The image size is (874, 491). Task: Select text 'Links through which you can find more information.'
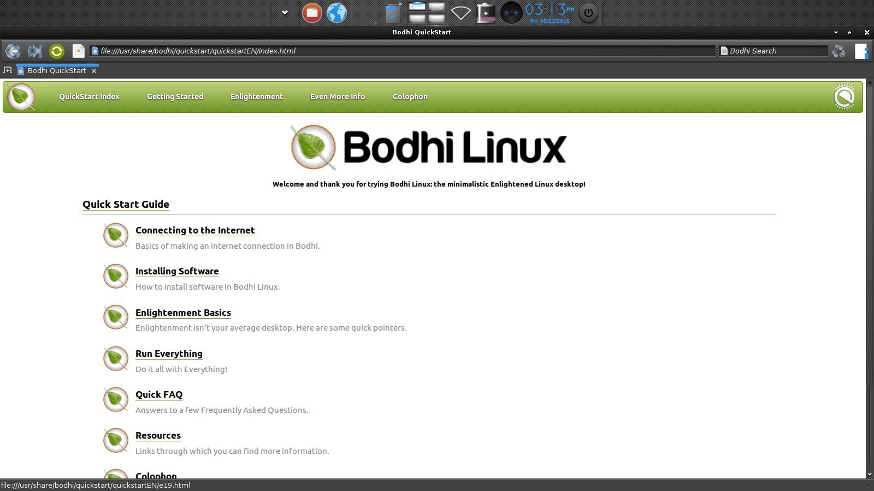[232, 451]
